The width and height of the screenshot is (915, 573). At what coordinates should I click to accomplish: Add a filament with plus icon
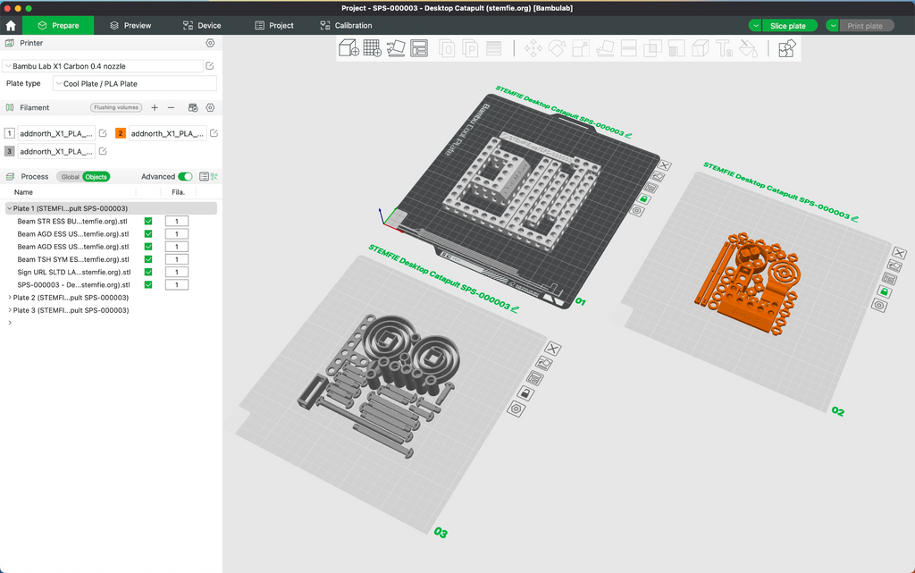click(155, 107)
